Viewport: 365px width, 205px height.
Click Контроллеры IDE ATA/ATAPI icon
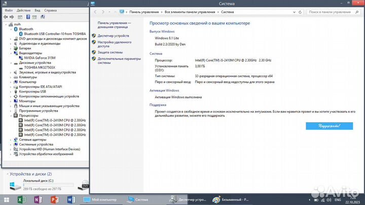pyautogui.click(x=16, y=87)
